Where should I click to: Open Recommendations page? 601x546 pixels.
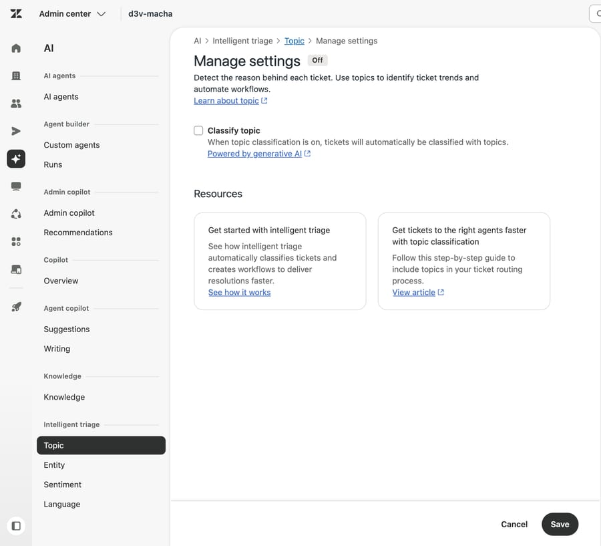(x=78, y=233)
